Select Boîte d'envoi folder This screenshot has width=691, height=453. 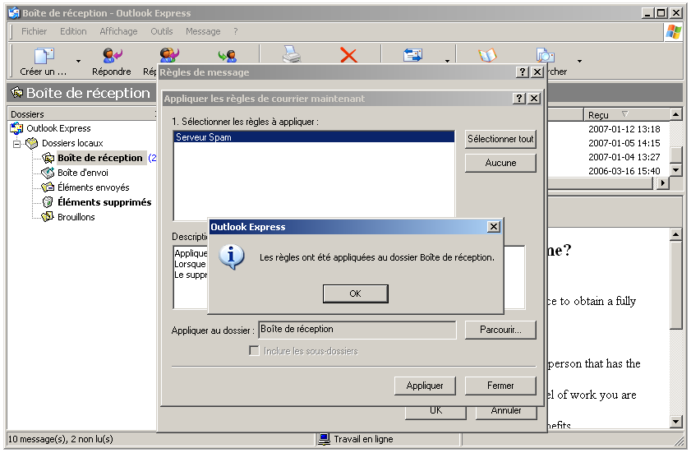click(83, 173)
